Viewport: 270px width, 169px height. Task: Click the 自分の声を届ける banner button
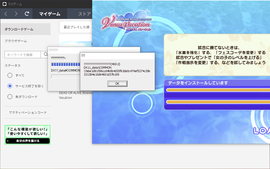click(28, 141)
